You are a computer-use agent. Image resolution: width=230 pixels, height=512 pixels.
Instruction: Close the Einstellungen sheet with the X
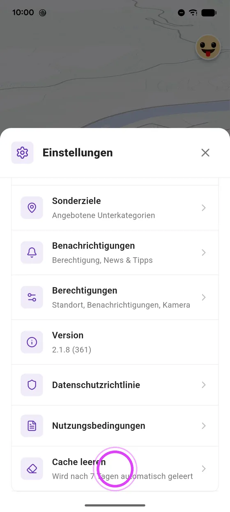[205, 153]
